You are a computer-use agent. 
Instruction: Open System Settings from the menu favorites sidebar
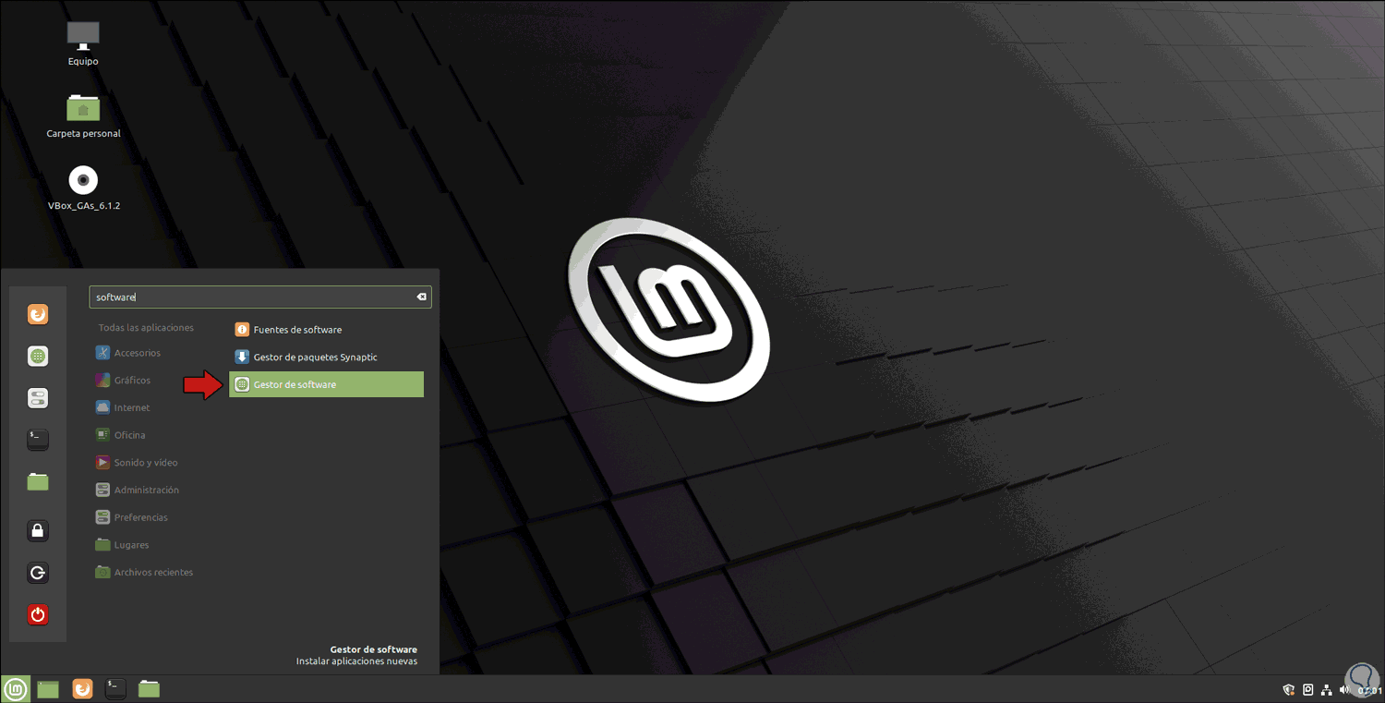[38, 398]
